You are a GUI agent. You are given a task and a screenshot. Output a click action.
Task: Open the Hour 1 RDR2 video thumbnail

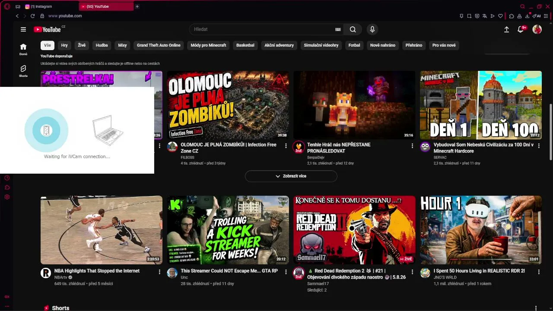point(481,230)
